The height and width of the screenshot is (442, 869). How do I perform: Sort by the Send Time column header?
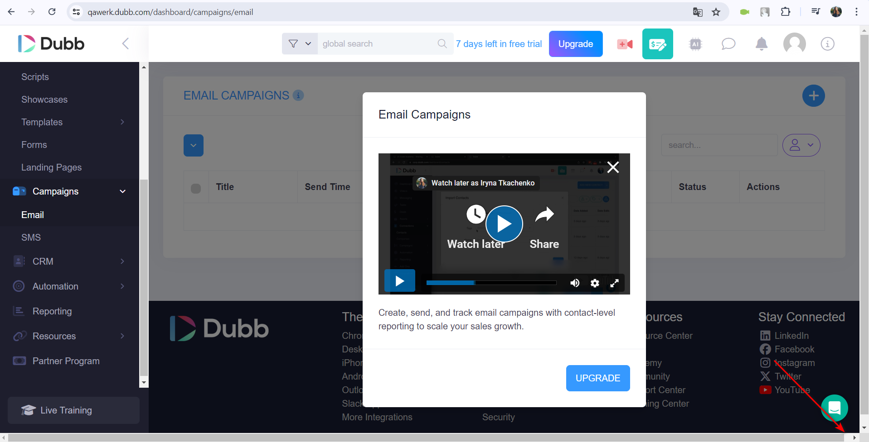pyautogui.click(x=327, y=187)
